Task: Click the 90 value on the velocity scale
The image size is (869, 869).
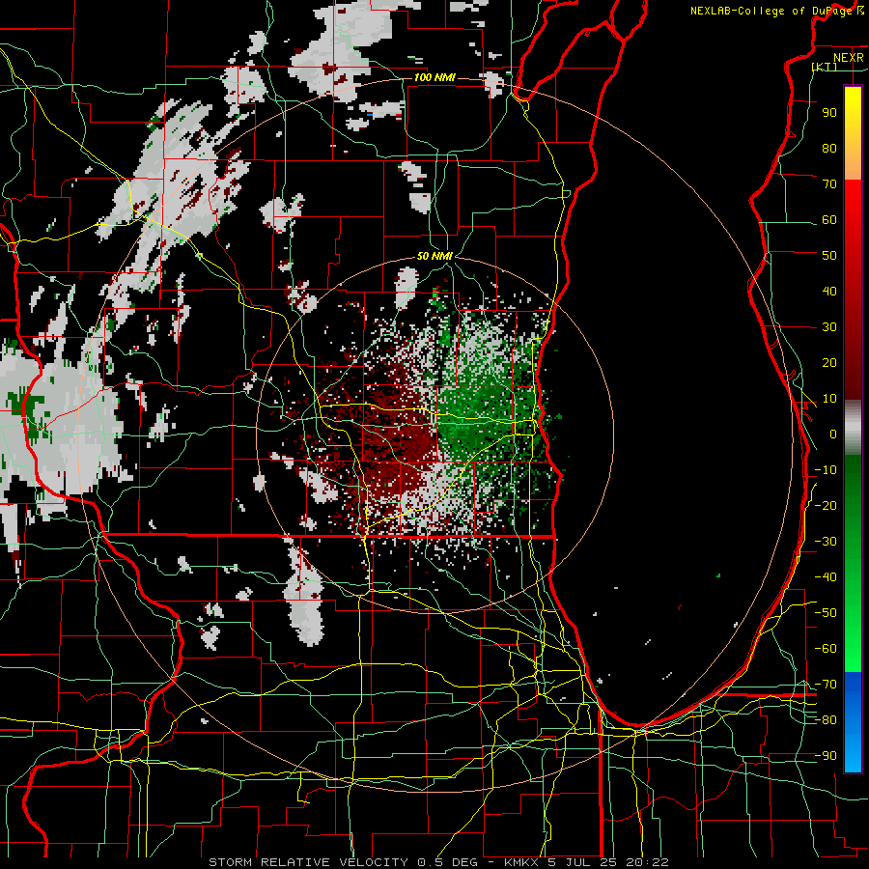Action: click(829, 113)
